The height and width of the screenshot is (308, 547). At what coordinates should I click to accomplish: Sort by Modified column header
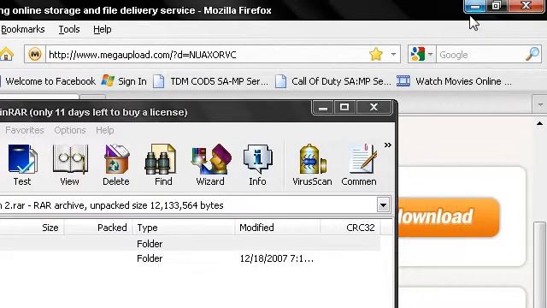pos(278,228)
